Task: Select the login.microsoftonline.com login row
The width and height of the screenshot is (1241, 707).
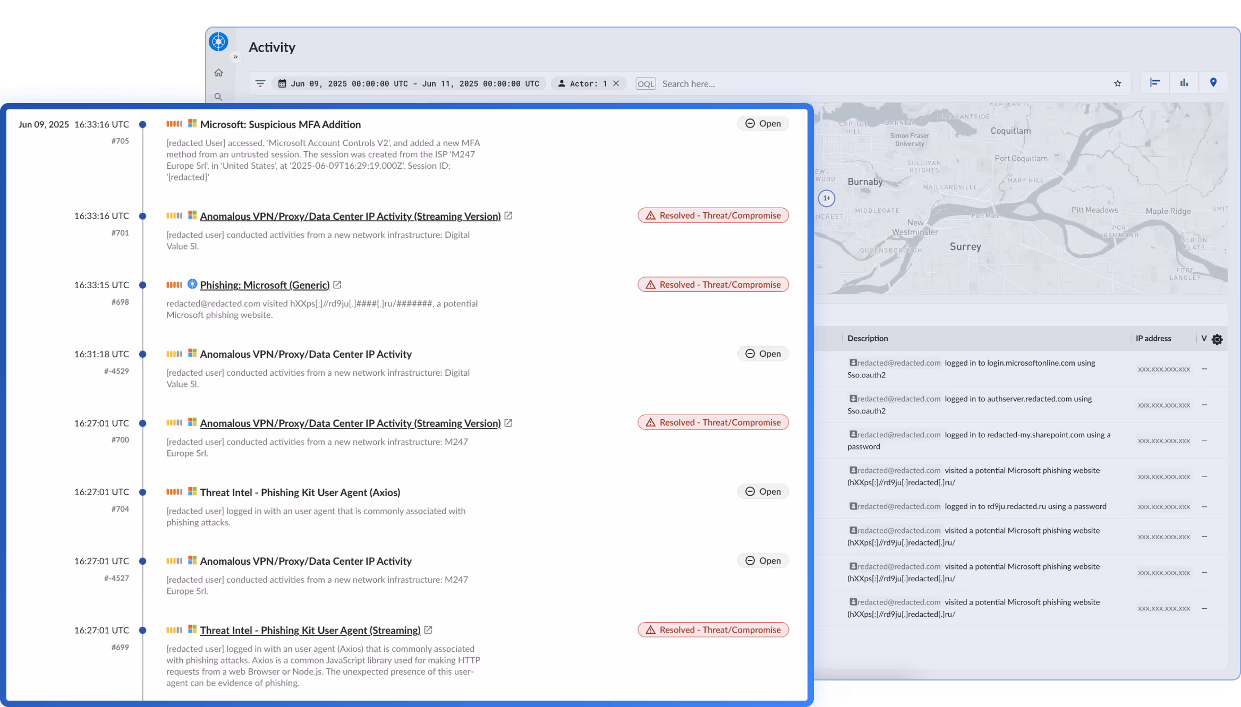Action: (1021, 369)
